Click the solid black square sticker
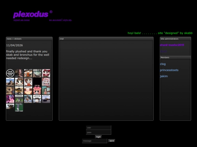This screenshot has width=197, height=147. pyautogui.click(x=37, y=82)
